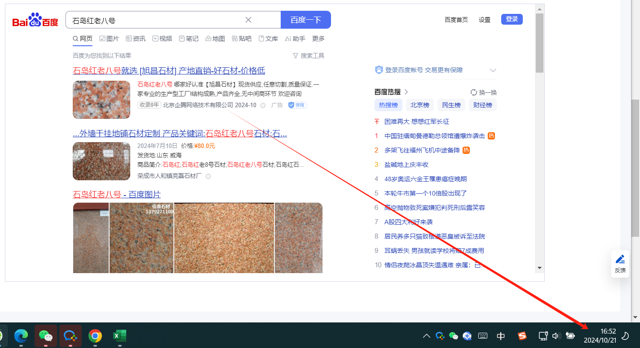The height and width of the screenshot is (348, 640).
Task: Click the Baidu logo
Action: (35, 20)
